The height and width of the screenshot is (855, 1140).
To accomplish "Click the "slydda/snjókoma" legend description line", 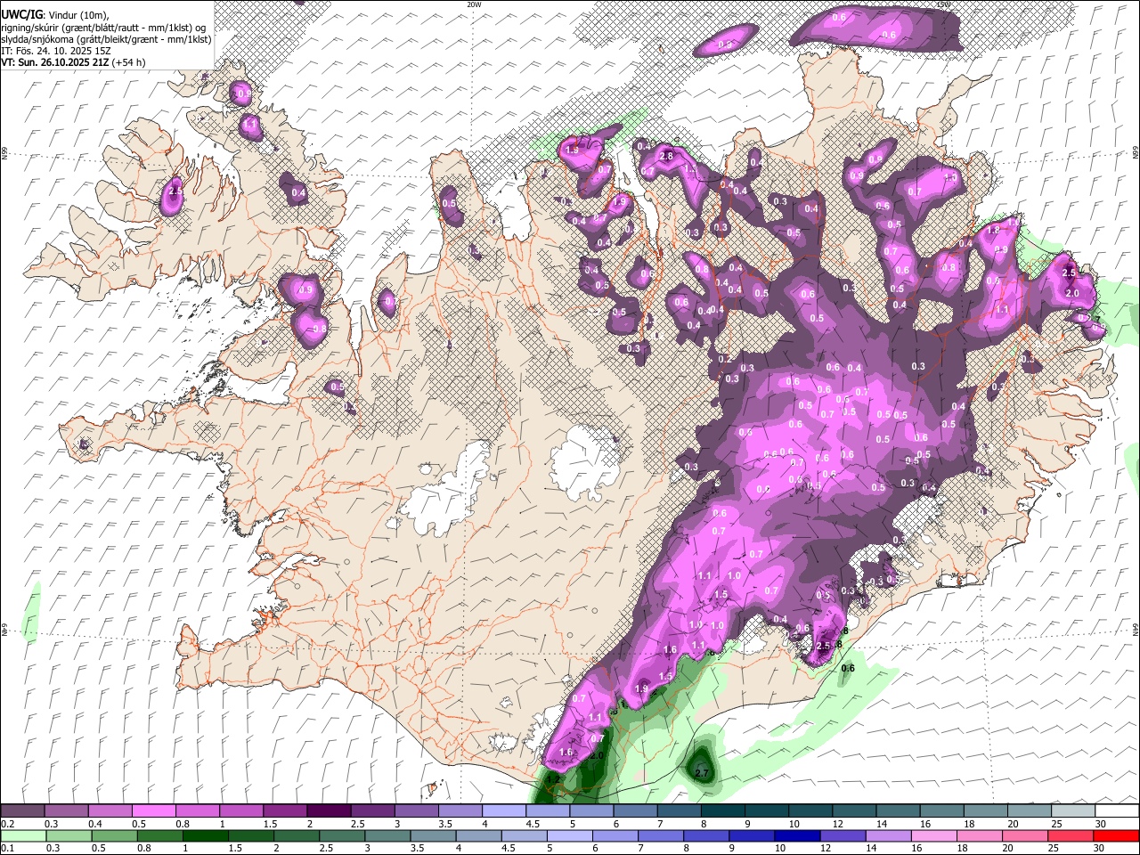I will (x=106, y=39).
